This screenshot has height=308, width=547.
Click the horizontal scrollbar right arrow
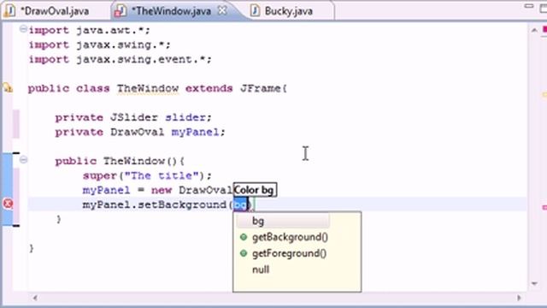519,298
